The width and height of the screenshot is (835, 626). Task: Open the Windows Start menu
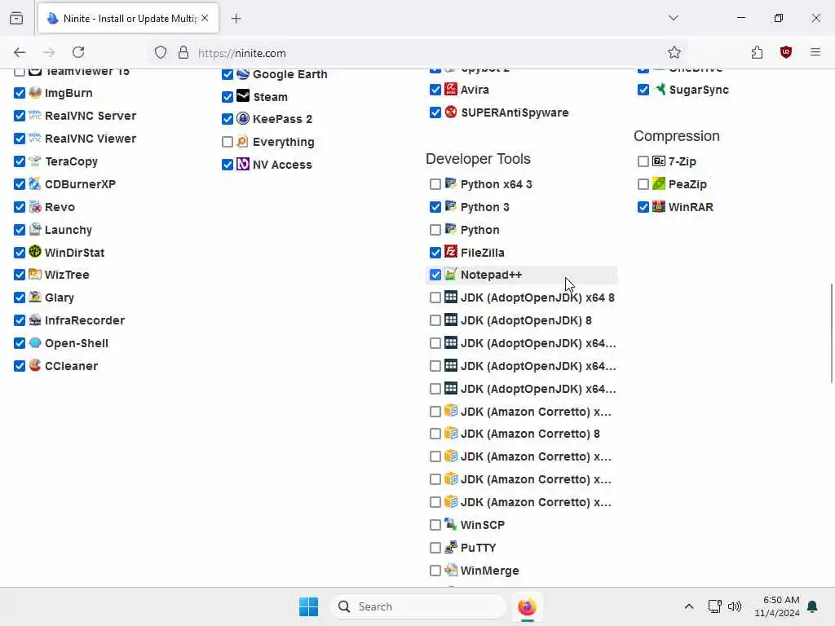click(309, 606)
